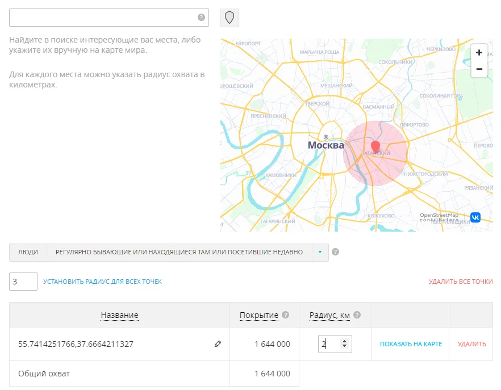The image size is (501, 390).
Task: Click the place search input field
Action: pyautogui.click(x=102, y=18)
